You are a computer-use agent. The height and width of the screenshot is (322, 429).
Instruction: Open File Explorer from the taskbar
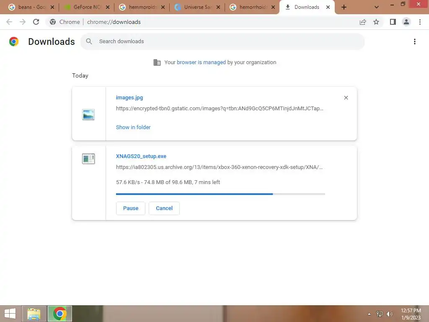pos(34,314)
